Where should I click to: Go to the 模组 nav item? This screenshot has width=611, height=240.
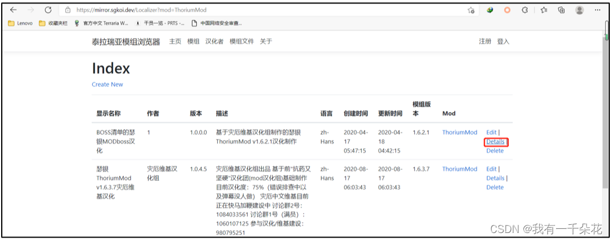click(x=193, y=41)
